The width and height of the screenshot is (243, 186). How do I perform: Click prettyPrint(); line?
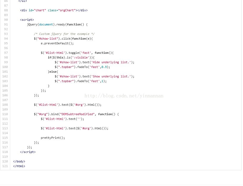pos(53,138)
